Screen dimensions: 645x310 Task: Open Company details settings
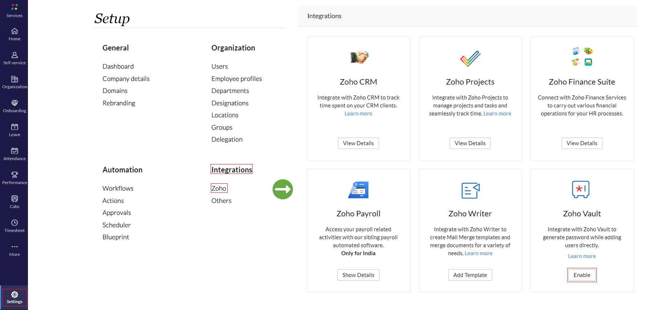point(126,79)
